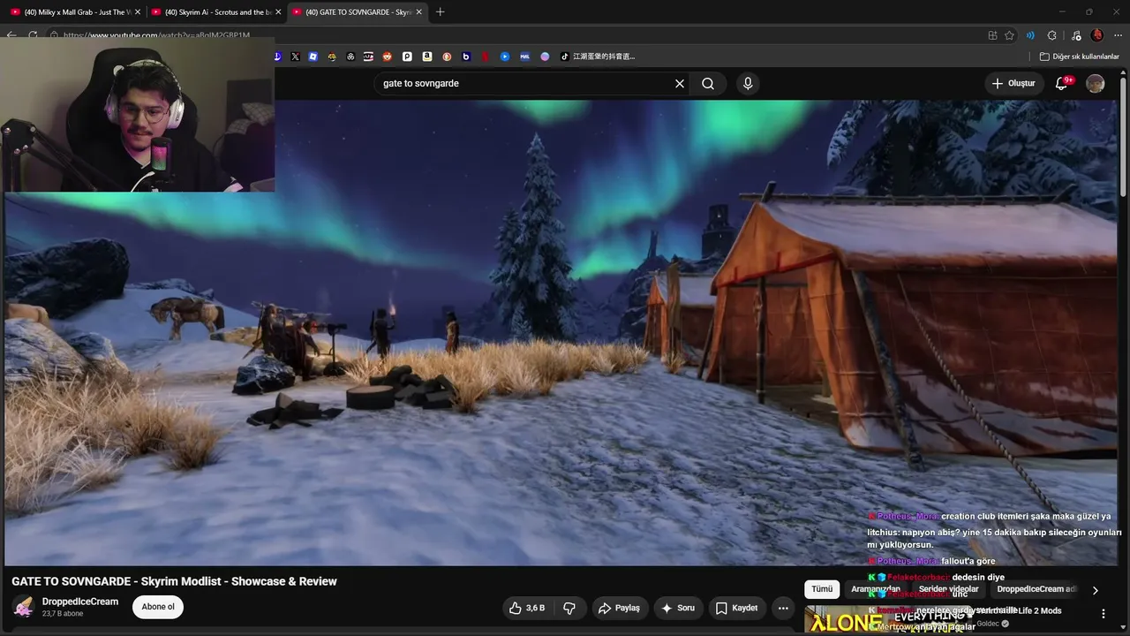This screenshot has width=1130, height=636.
Task: Open the white 'p' bookmark icon
Action: 407,57
